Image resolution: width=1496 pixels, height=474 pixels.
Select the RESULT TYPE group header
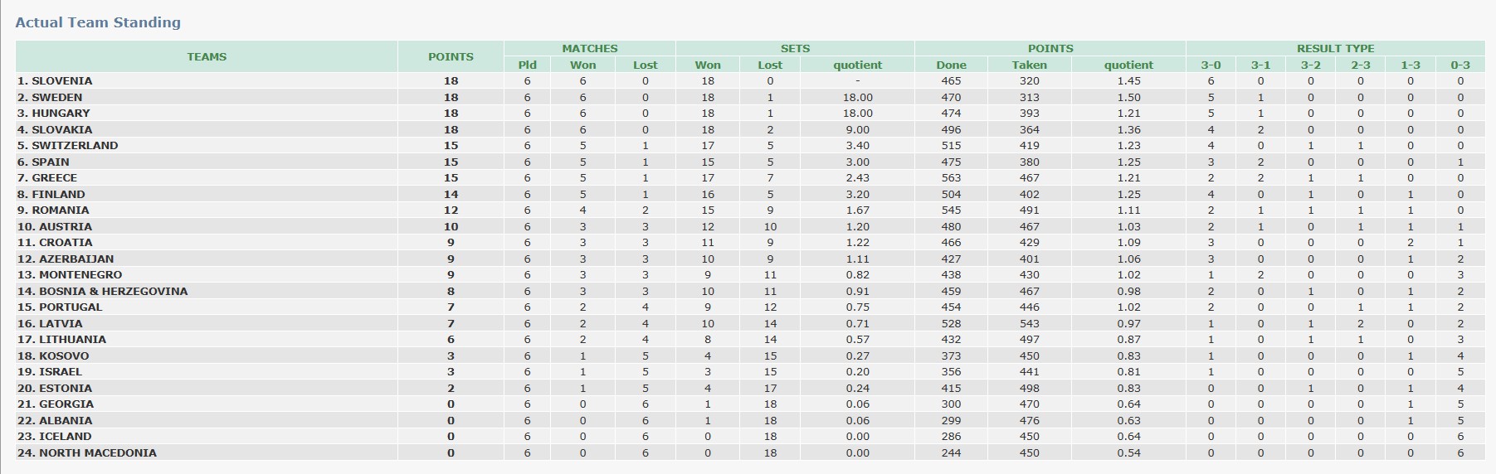click(1335, 48)
